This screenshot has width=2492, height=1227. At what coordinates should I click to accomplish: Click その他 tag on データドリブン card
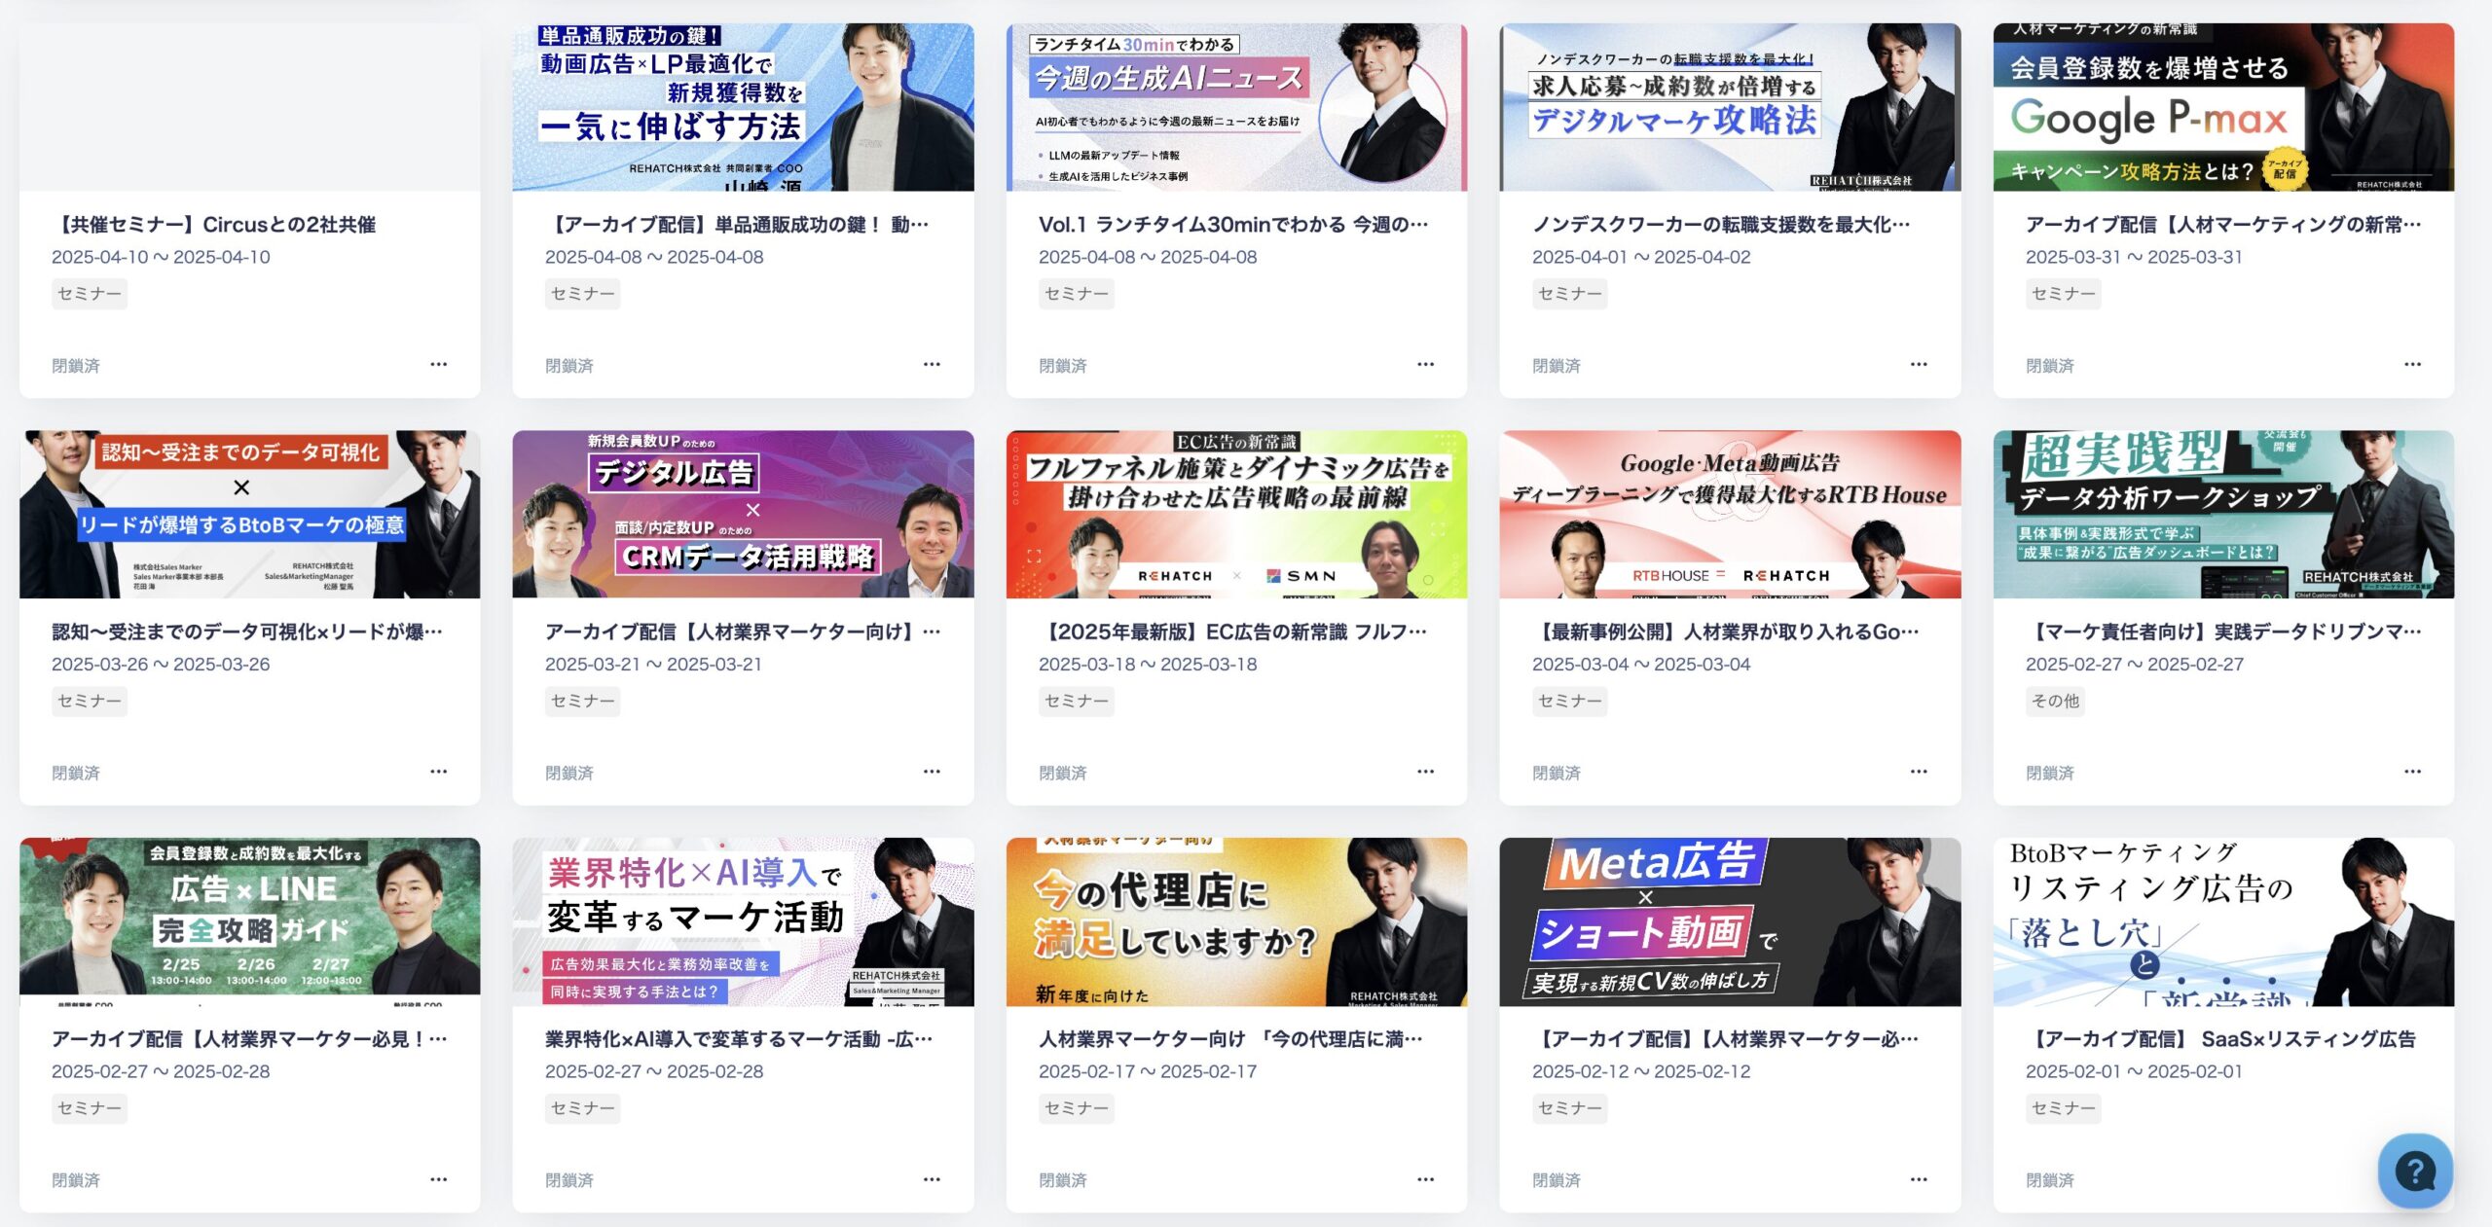click(x=2055, y=701)
